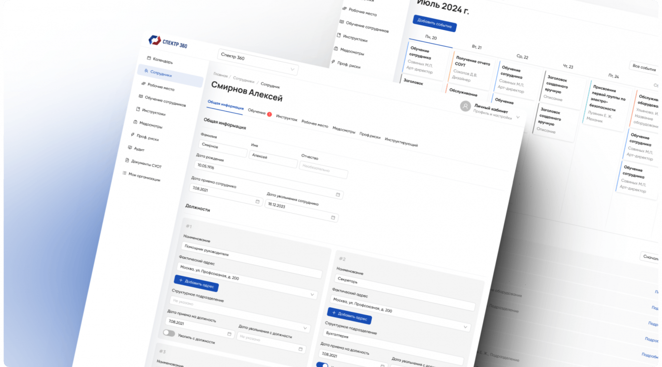Select the Сотрудники icon in the front sidebar
This screenshot has height=367, width=662.
pyautogui.click(x=146, y=71)
